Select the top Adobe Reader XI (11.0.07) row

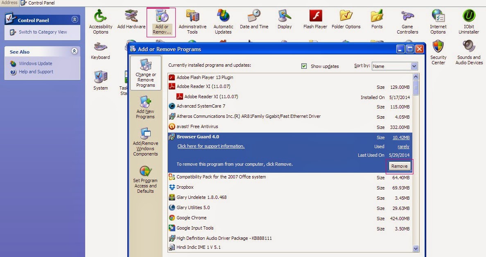click(290, 87)
